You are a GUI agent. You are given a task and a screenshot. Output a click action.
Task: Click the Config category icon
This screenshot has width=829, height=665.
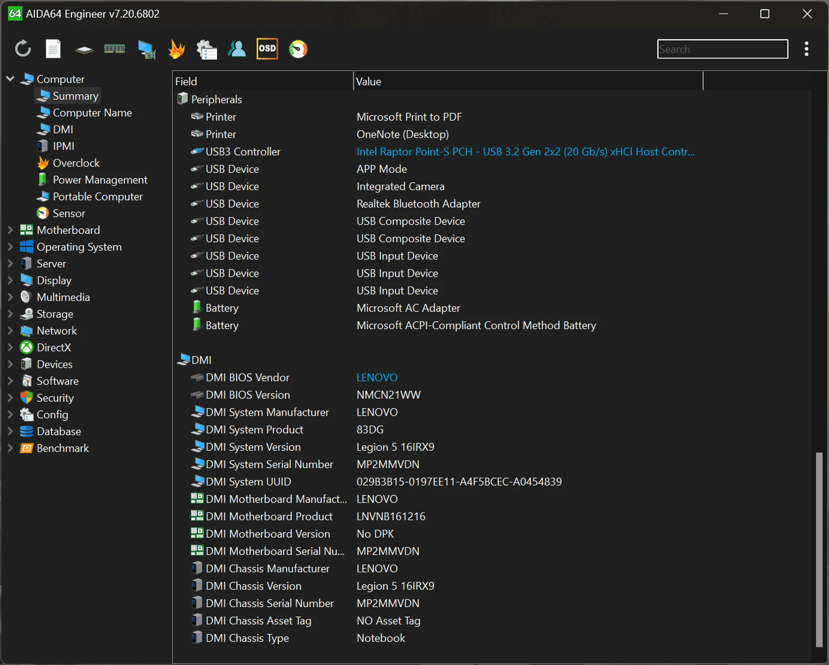pyautogui.click(x=26, y=415)
